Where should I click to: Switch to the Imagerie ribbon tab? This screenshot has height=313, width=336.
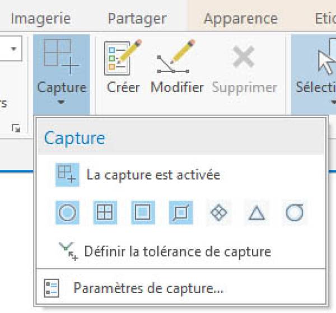click(x=40, y=18)
